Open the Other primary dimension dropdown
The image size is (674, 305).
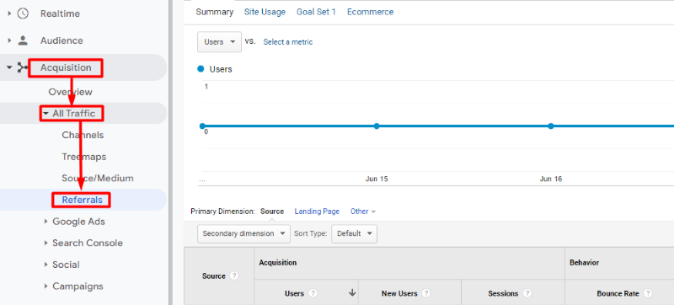pos(363,211)
